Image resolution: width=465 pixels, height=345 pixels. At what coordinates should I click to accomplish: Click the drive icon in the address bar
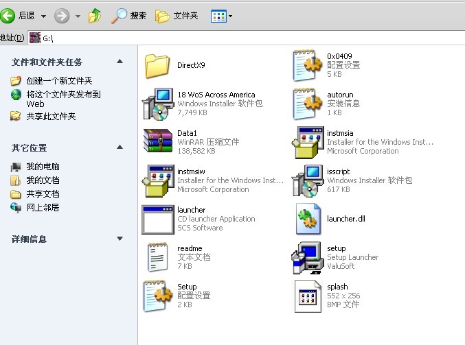click(x=35, y=38)
